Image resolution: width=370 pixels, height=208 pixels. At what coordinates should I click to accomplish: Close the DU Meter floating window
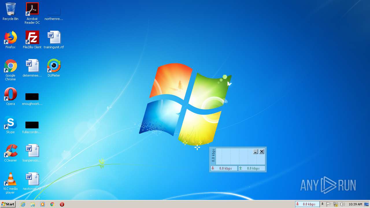[x=262, y=151]
